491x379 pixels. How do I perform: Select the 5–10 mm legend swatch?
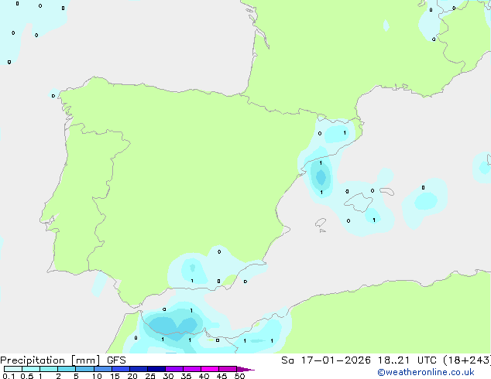click(84, 369)
